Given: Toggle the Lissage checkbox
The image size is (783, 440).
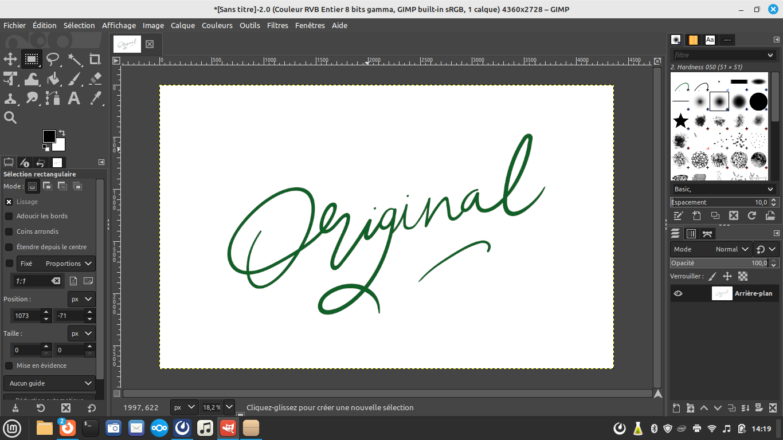Looking at the screenshot, I should pos(9,202).
